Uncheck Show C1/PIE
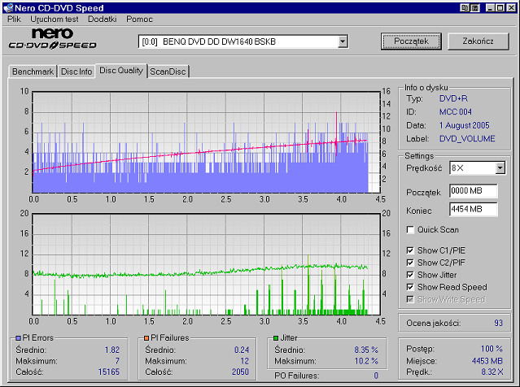520x387 pixels. pyautogui.click(x=410, y=250)
